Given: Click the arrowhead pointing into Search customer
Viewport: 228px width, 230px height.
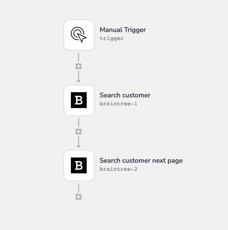Looking at the screenshot, I should pyautogui.click(x=79, y=81).
